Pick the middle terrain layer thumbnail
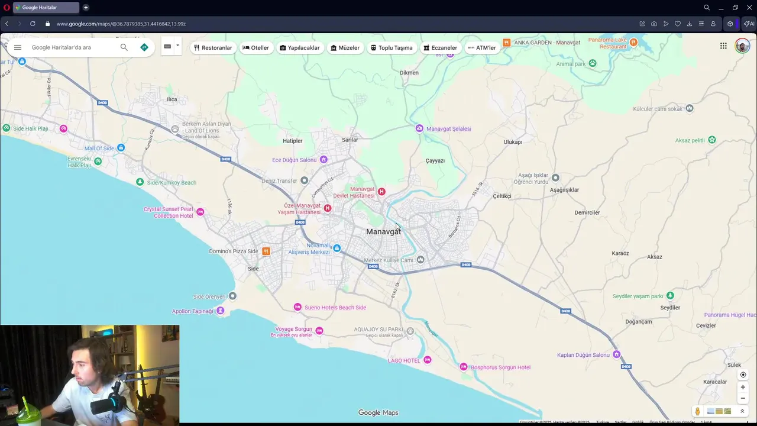Viewport: 757px width, 426px height. pyautogui.click(x=719, y=411)
